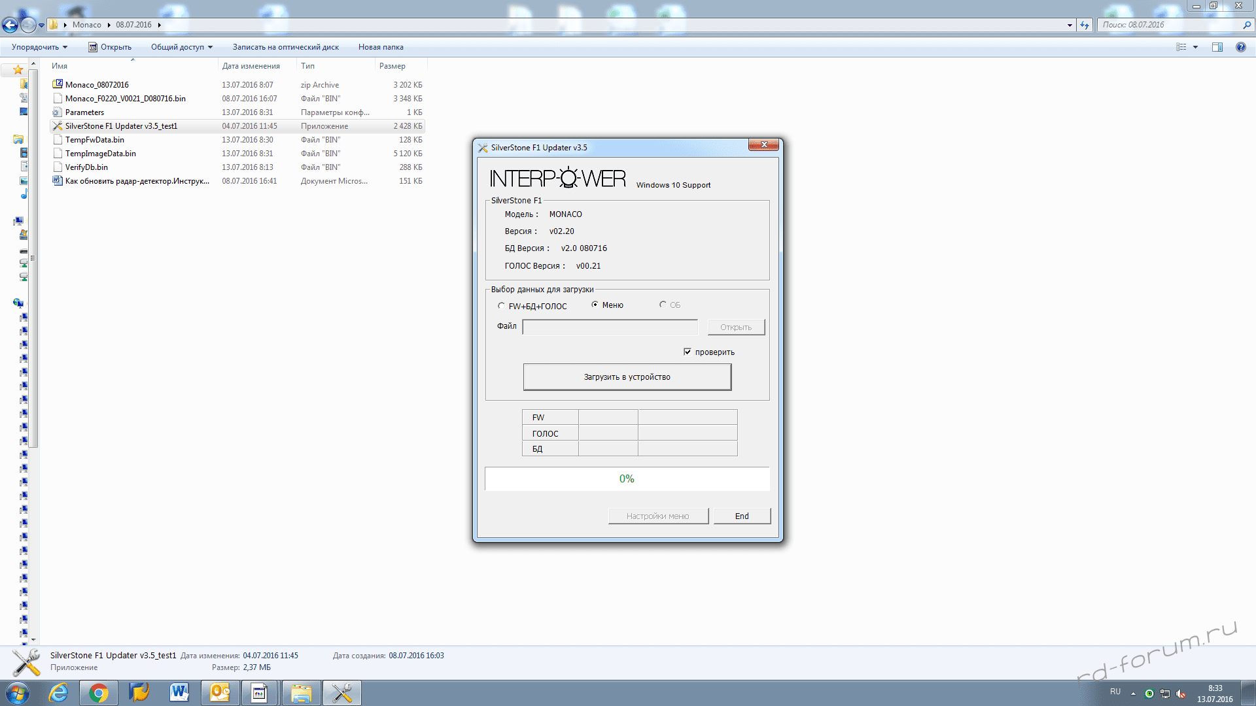The image size is (1256, 706).
Task: Expand the Общий доступ dropdown
Action: [x=181, y=47]
